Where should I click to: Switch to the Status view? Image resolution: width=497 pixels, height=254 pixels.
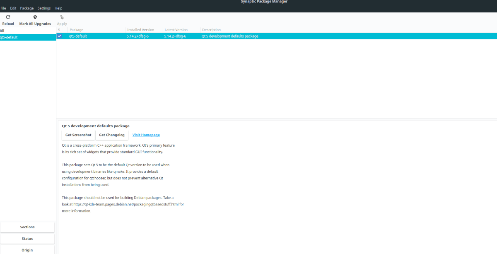click(x=27, y=238)
